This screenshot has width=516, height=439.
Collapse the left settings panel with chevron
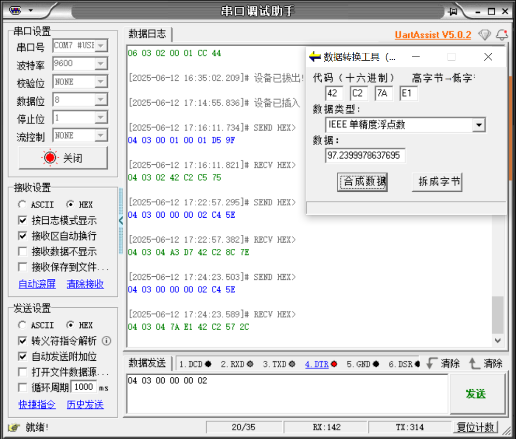[x=121, y=221]
